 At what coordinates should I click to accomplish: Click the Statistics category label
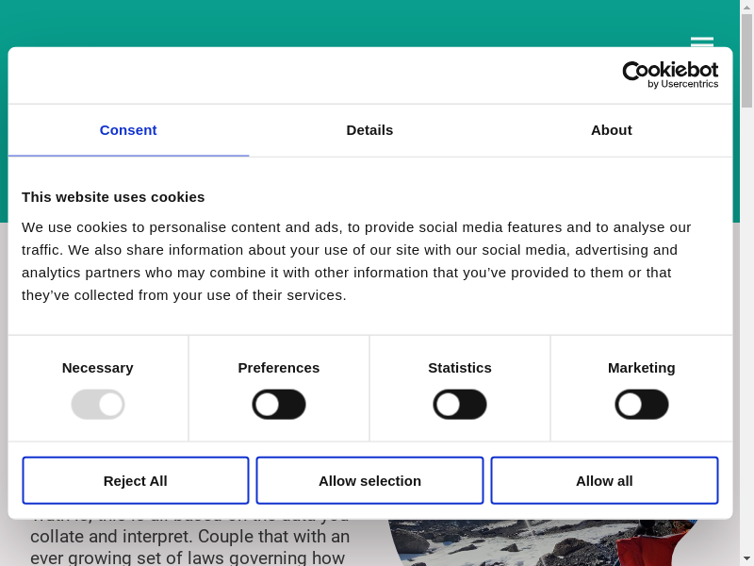coord(460,368)
